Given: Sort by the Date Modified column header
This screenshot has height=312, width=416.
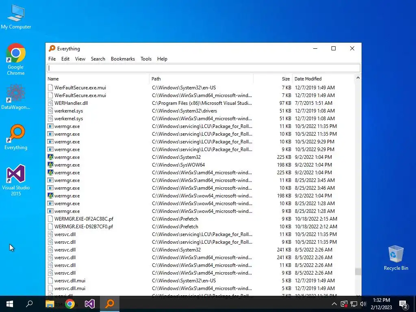Looking at the screenshot, I should (323, 79).
